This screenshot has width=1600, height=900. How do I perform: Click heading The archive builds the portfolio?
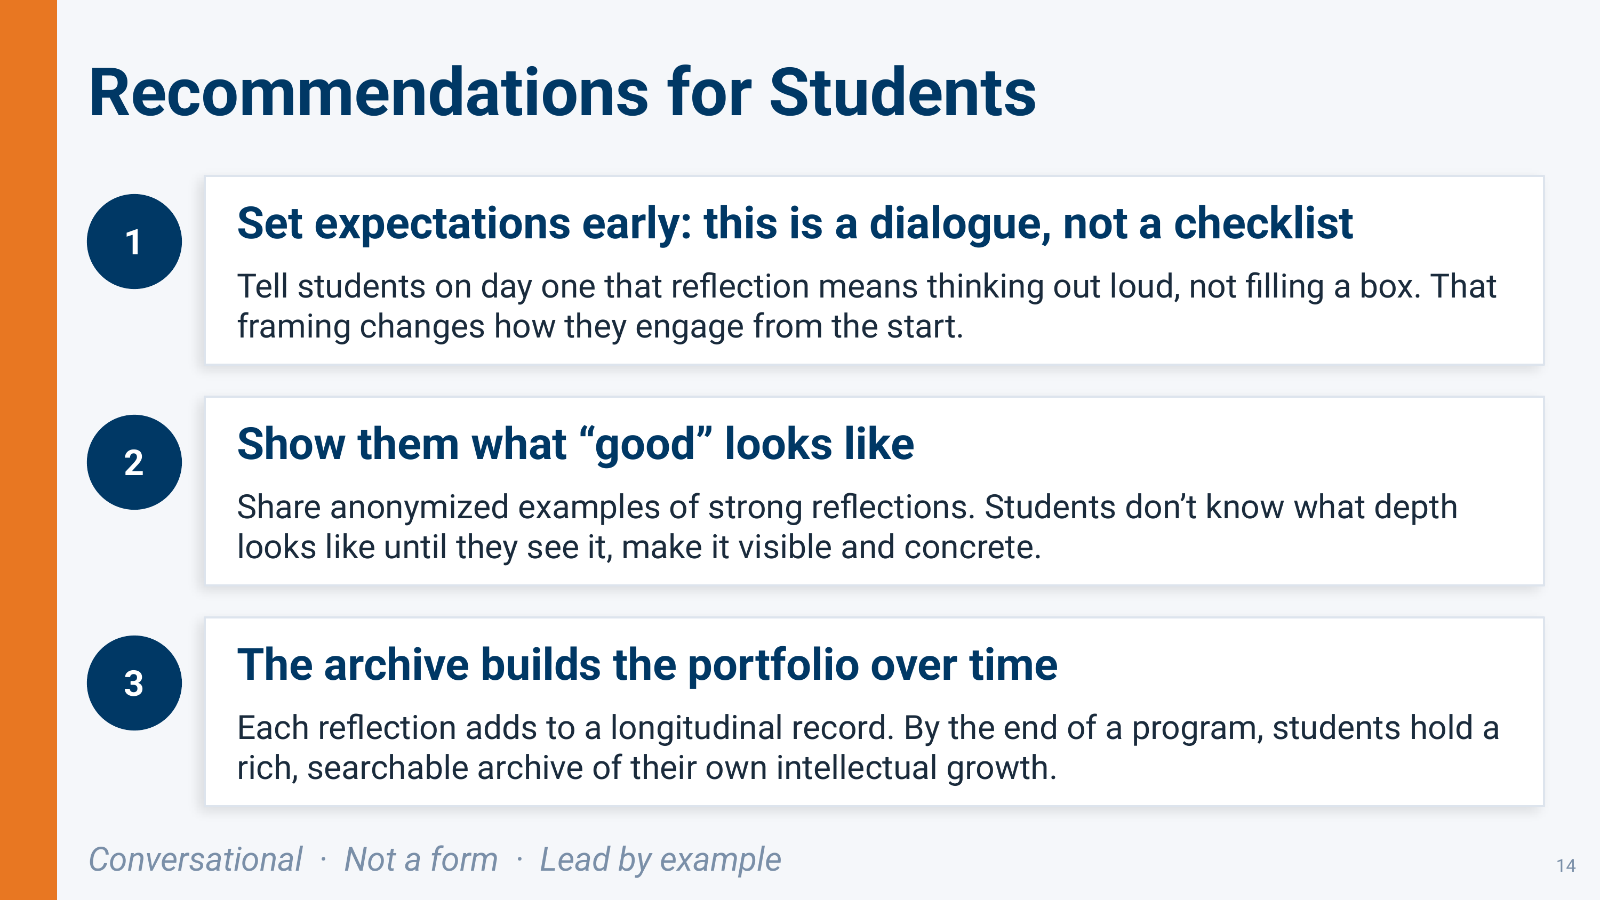[x=647, y=664]
